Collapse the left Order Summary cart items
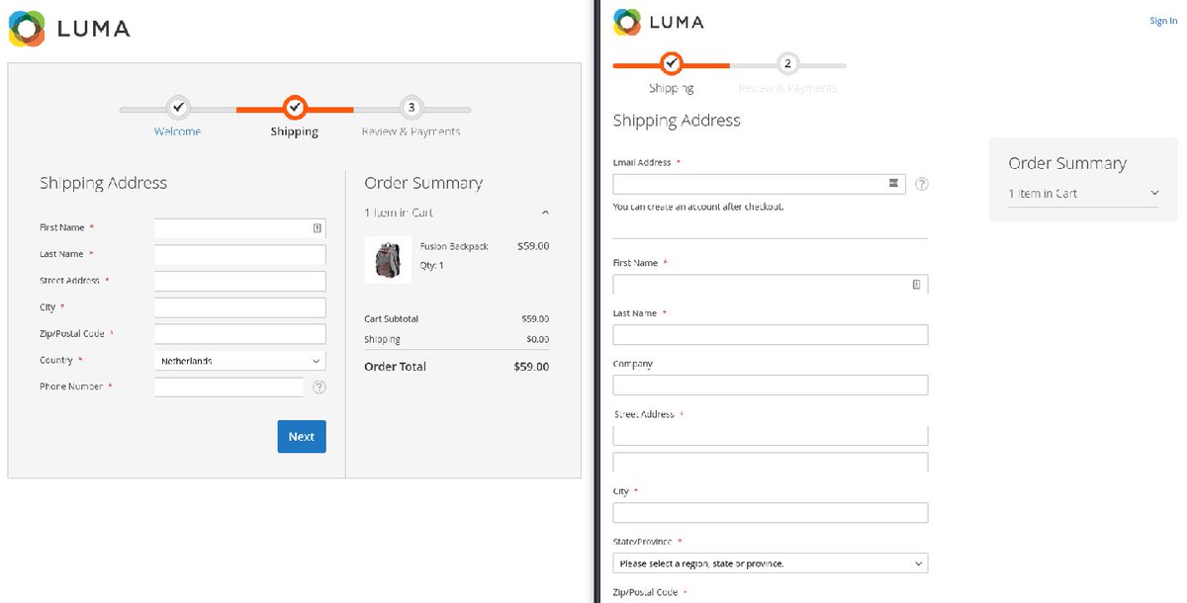 [545, 212]
